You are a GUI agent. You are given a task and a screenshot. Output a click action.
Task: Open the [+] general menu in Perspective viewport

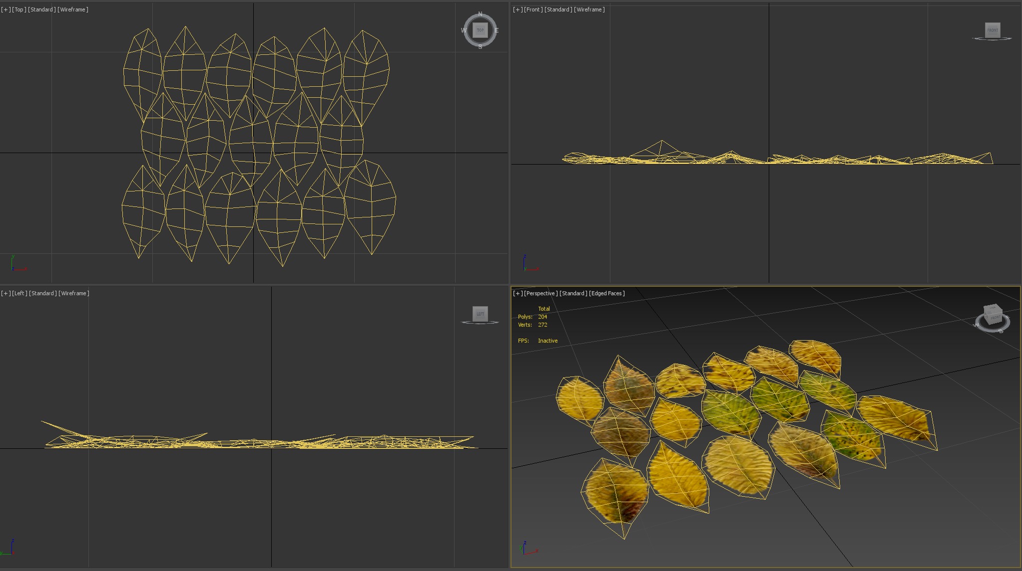[x=517, y=293]
